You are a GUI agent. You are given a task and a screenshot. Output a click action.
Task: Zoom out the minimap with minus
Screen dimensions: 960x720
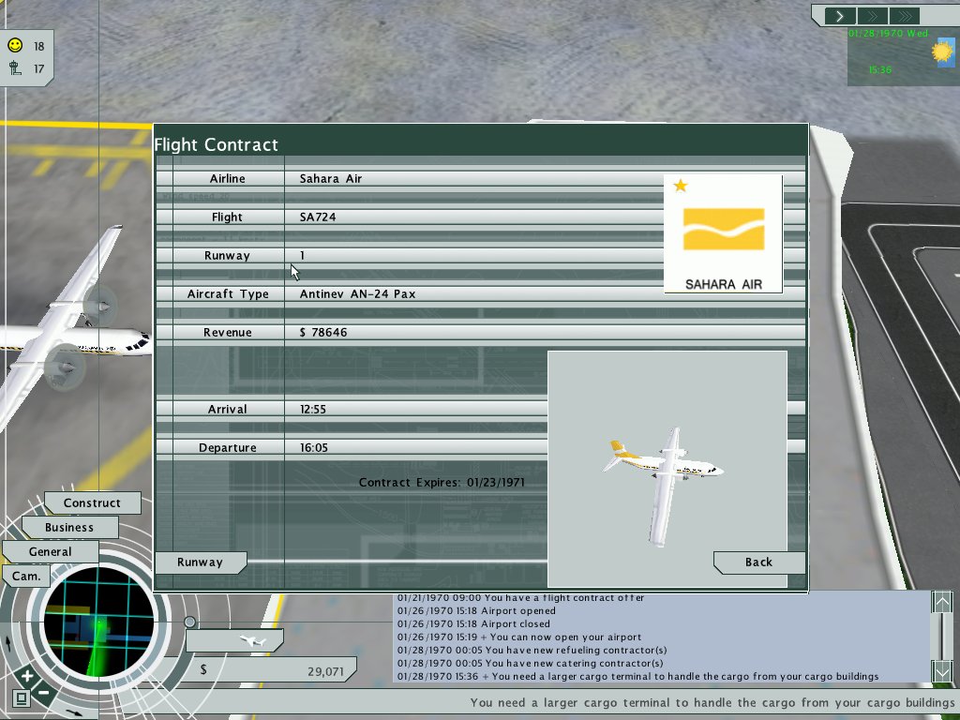[x=43, y=695]
